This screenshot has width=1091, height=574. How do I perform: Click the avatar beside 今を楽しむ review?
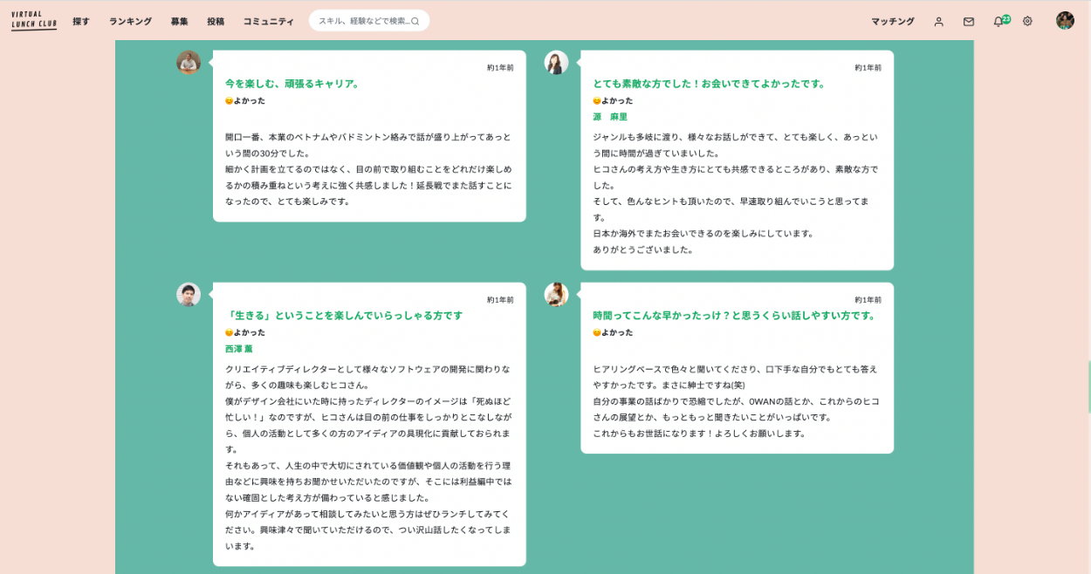pyautogui.click(x=189, y=62)
